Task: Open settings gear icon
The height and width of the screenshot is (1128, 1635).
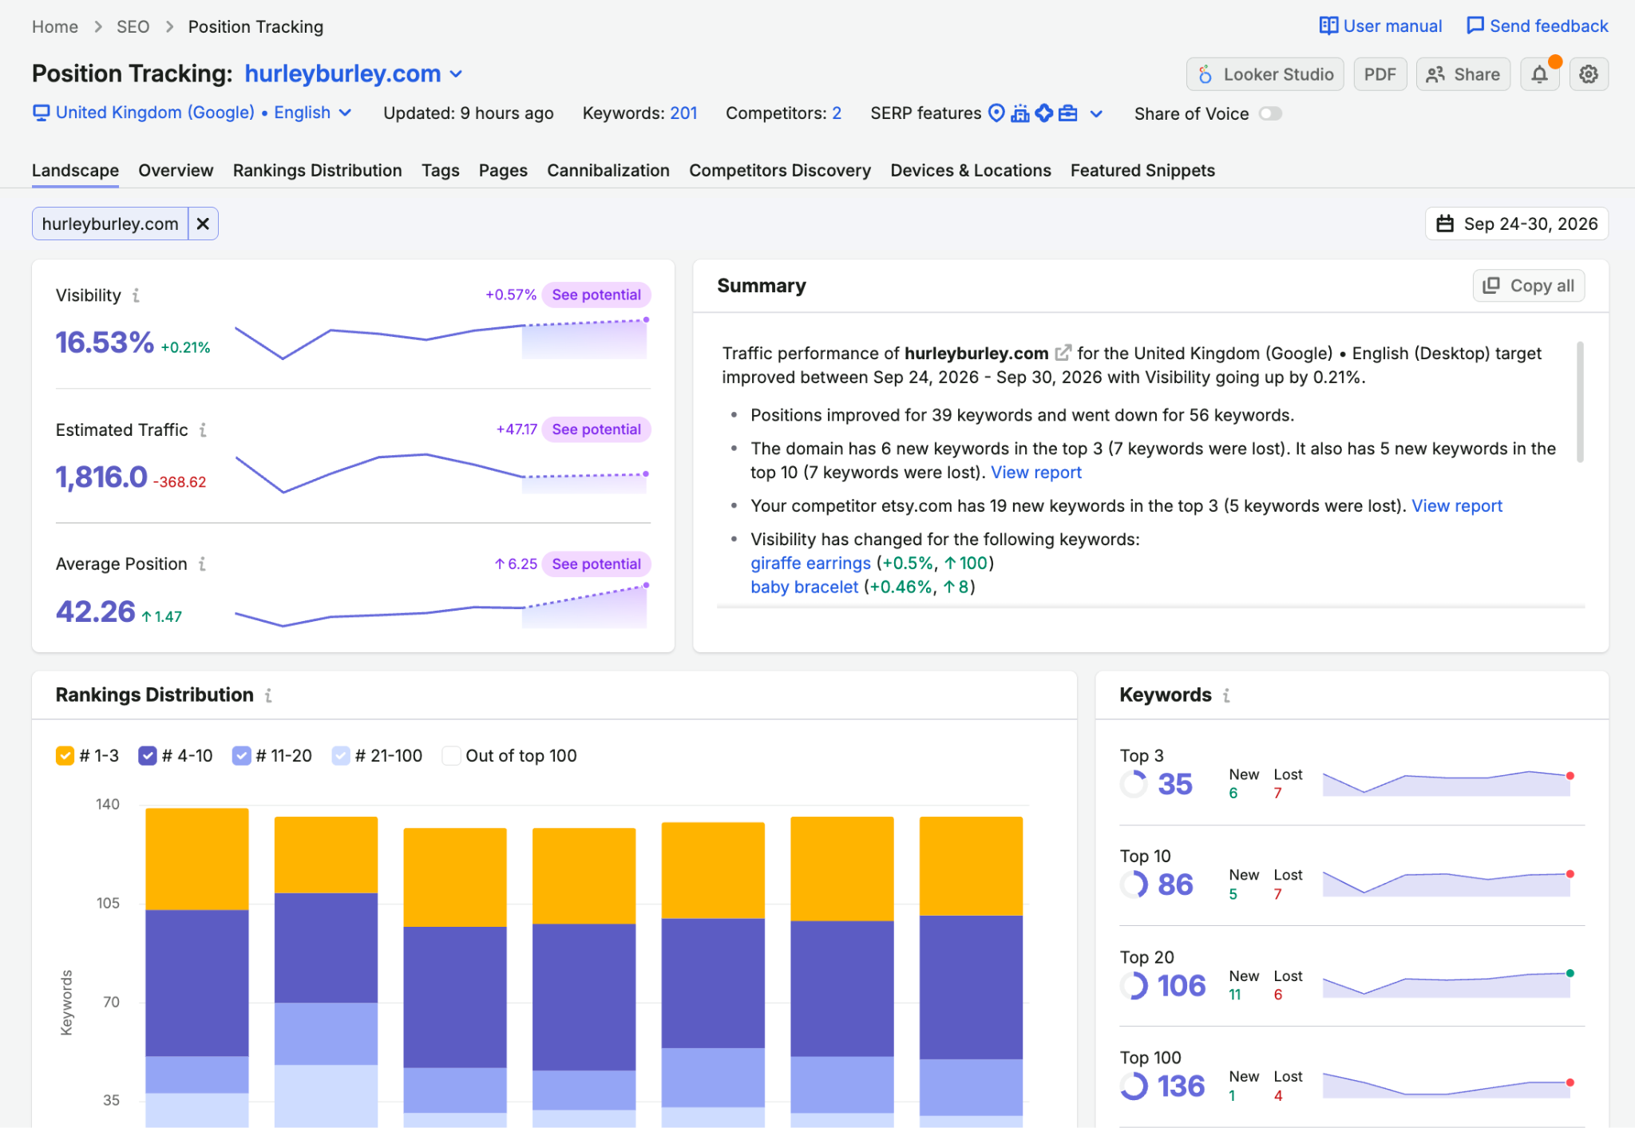Action: (1589, 74)
